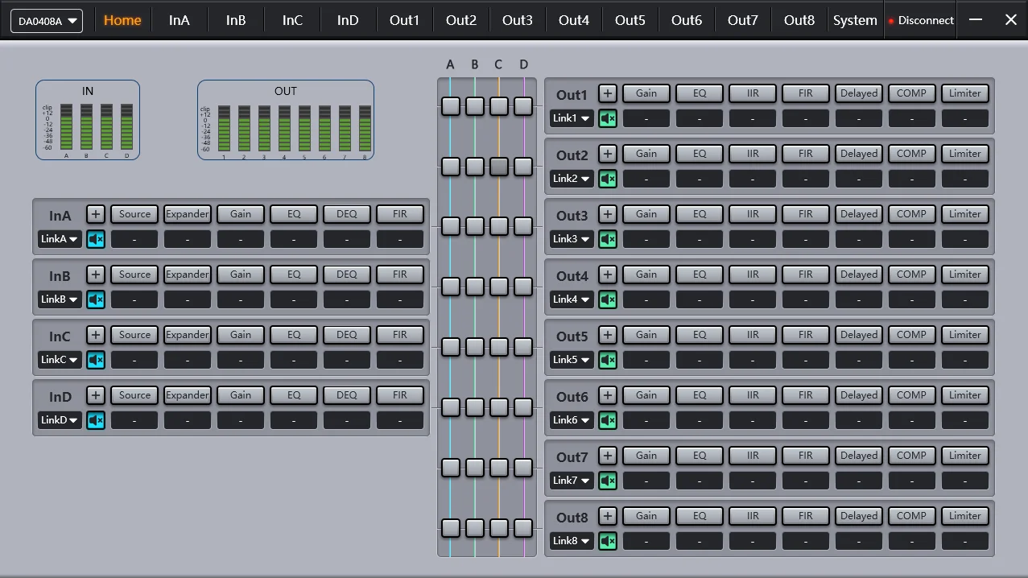The height and width of the screenshot is (578, 1028).
Task: Mute the Out6 output channel
Action: coord(608,419)
